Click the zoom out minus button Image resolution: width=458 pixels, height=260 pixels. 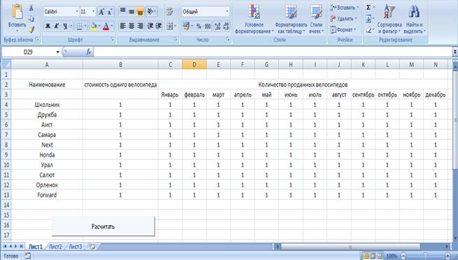[x=403, y=257]
